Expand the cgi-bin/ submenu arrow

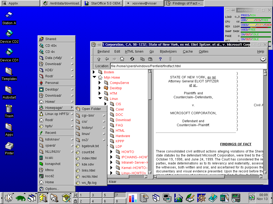click(104, 116)
